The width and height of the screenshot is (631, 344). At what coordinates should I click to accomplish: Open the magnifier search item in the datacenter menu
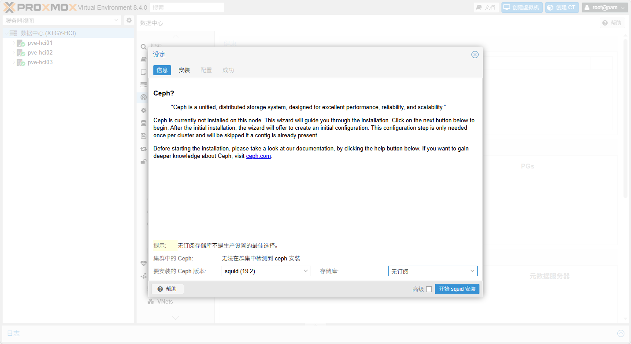[x=144, y=47]
